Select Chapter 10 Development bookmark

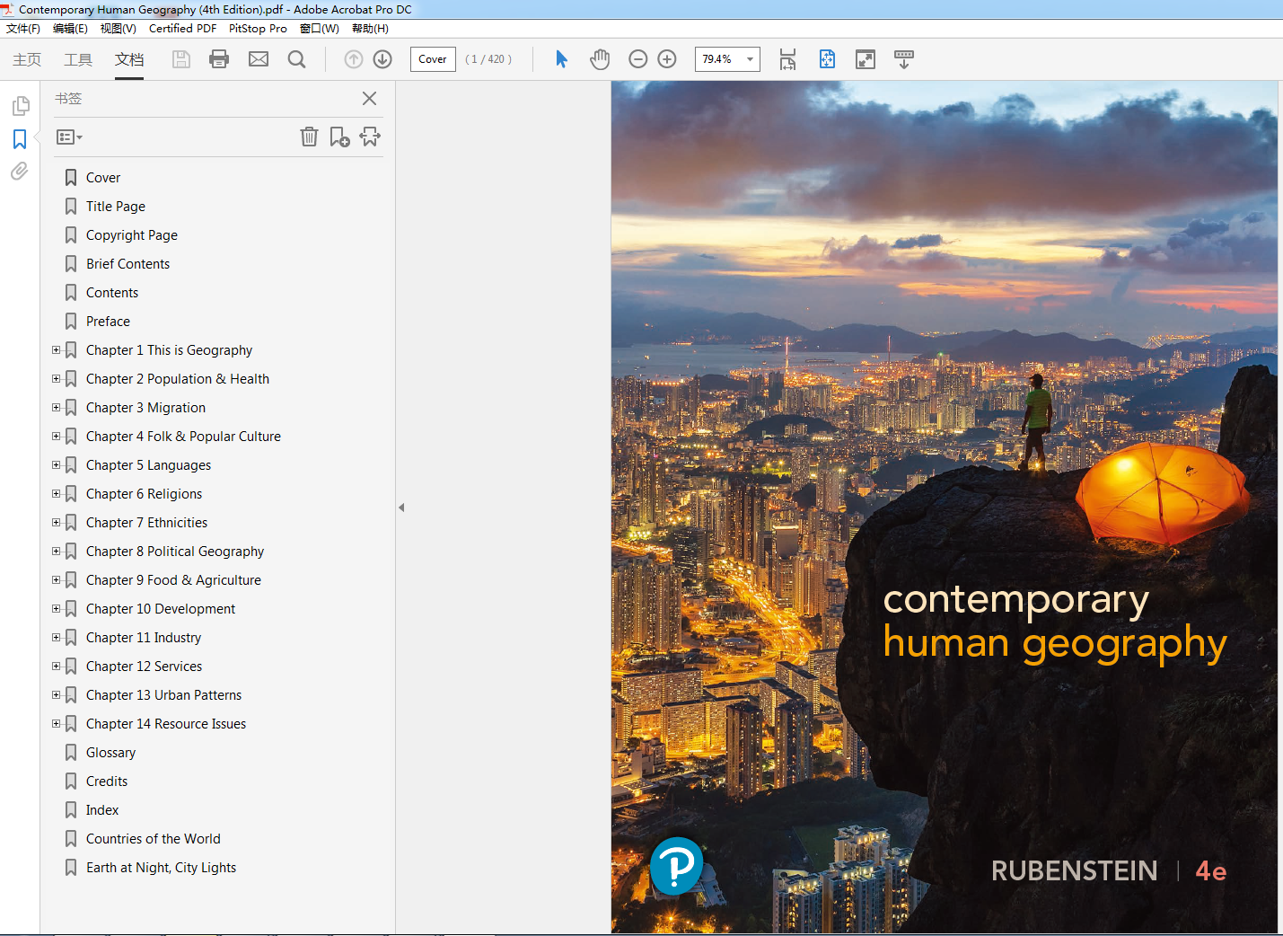tap(161, 609)
